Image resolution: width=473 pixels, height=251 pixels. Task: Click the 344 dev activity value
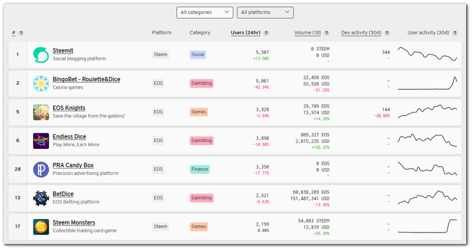pyautogui.click(x=386, y=52)
